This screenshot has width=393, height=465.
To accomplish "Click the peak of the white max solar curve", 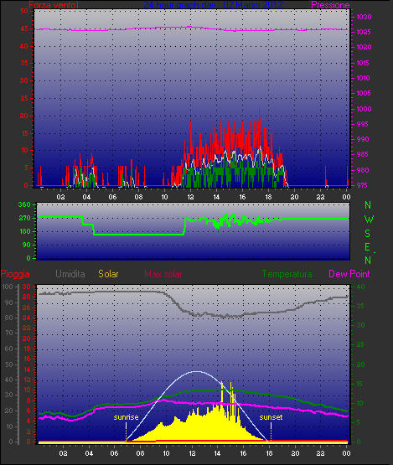I will (196, 371).
